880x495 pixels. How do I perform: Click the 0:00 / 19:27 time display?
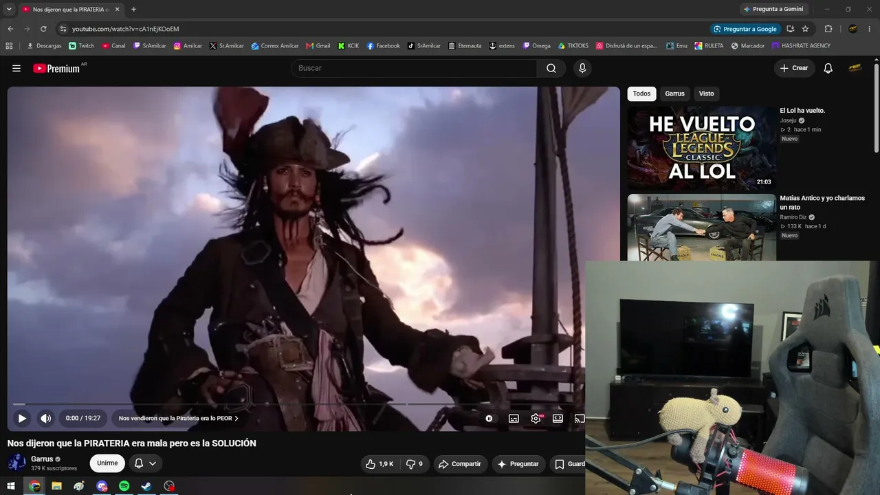pyautogui.click(x=83, y=418)
